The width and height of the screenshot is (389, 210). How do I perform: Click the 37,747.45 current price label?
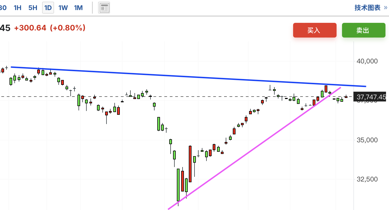tap(371, 97)
